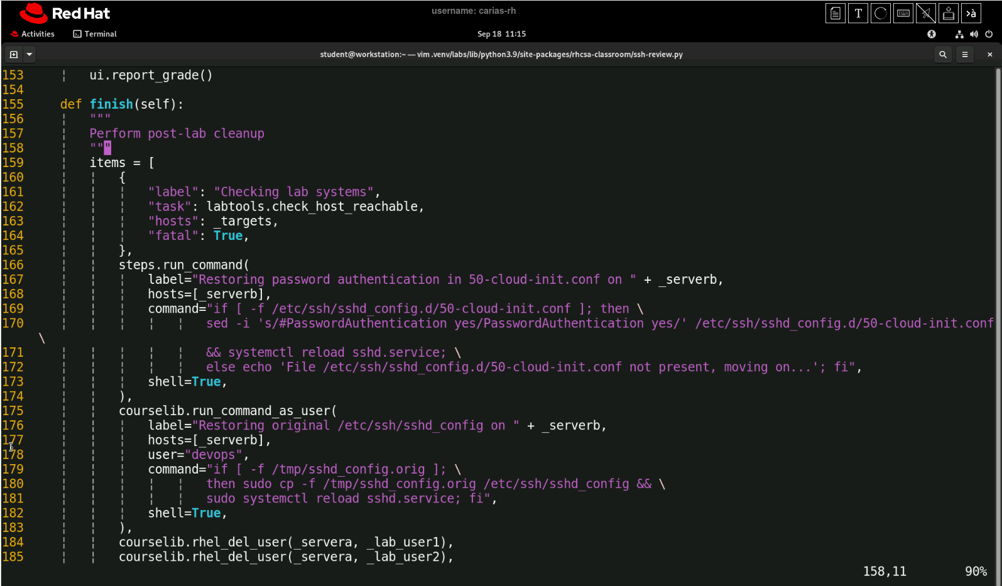Click line number 170
The image size is (1002, 586).
tap(13, 323)
